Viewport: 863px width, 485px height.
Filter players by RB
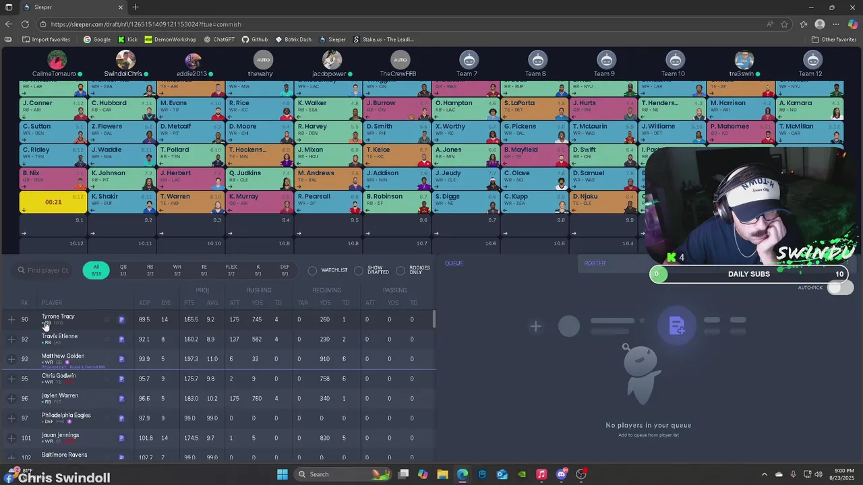pos(150,270)
